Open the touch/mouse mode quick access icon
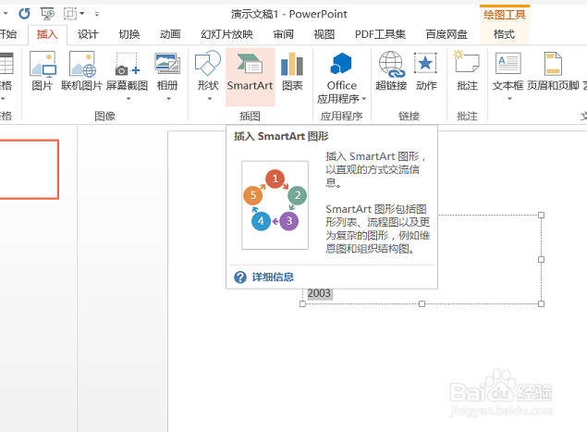587x432 pixels. (x=70, y=14)
